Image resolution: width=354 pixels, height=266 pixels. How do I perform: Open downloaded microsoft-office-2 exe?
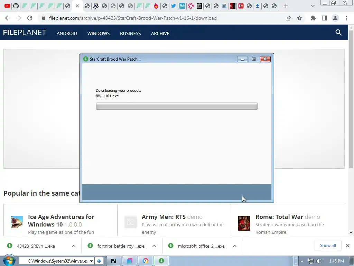[x=201, y=246]
